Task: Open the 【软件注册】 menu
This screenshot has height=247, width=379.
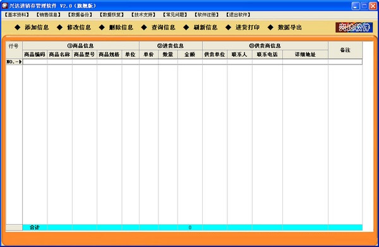Action: click(x=207, y=15)
